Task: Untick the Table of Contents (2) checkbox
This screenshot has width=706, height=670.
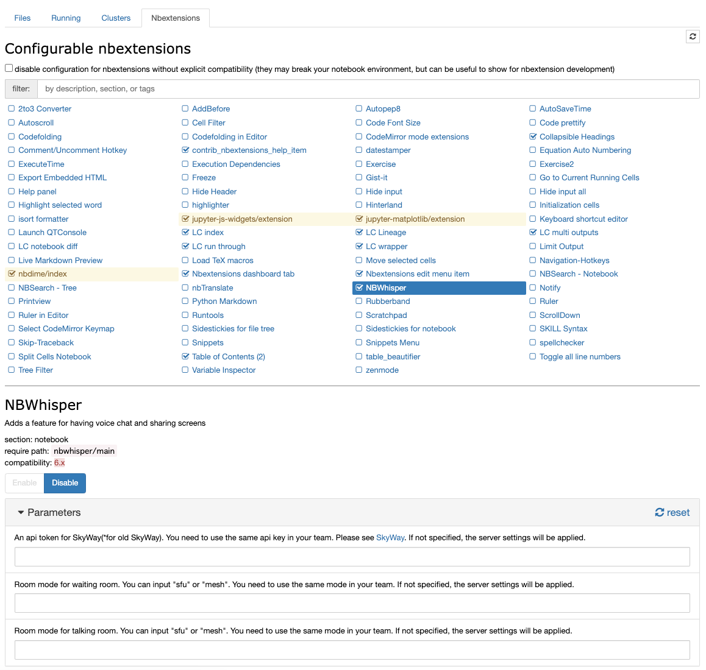Action: (185, 356)
